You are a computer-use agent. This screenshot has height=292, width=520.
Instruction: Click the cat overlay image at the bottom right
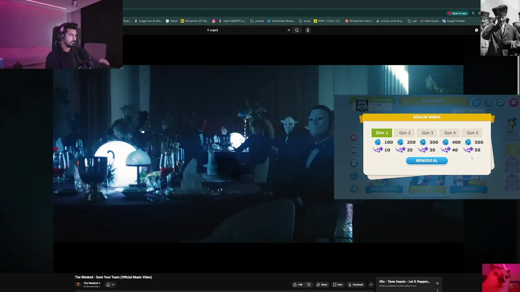pos(501,278)
